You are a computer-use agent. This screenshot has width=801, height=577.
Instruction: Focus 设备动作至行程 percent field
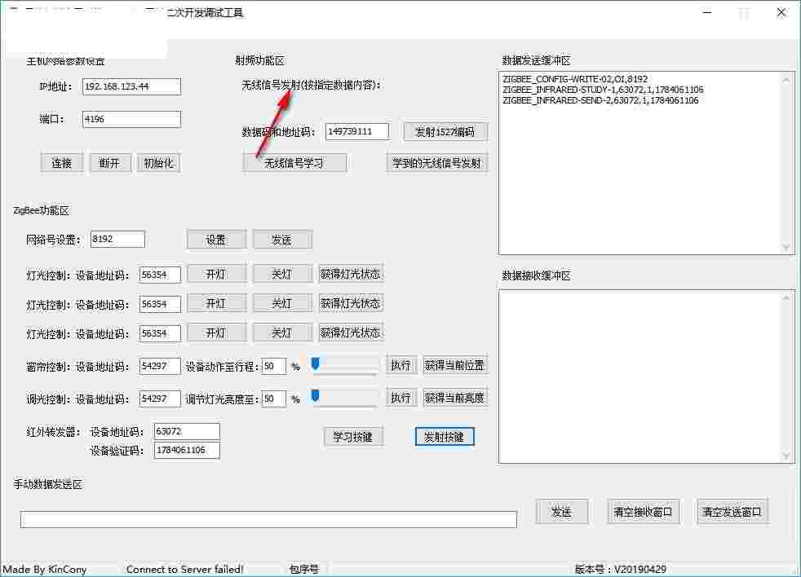[274, 366]
